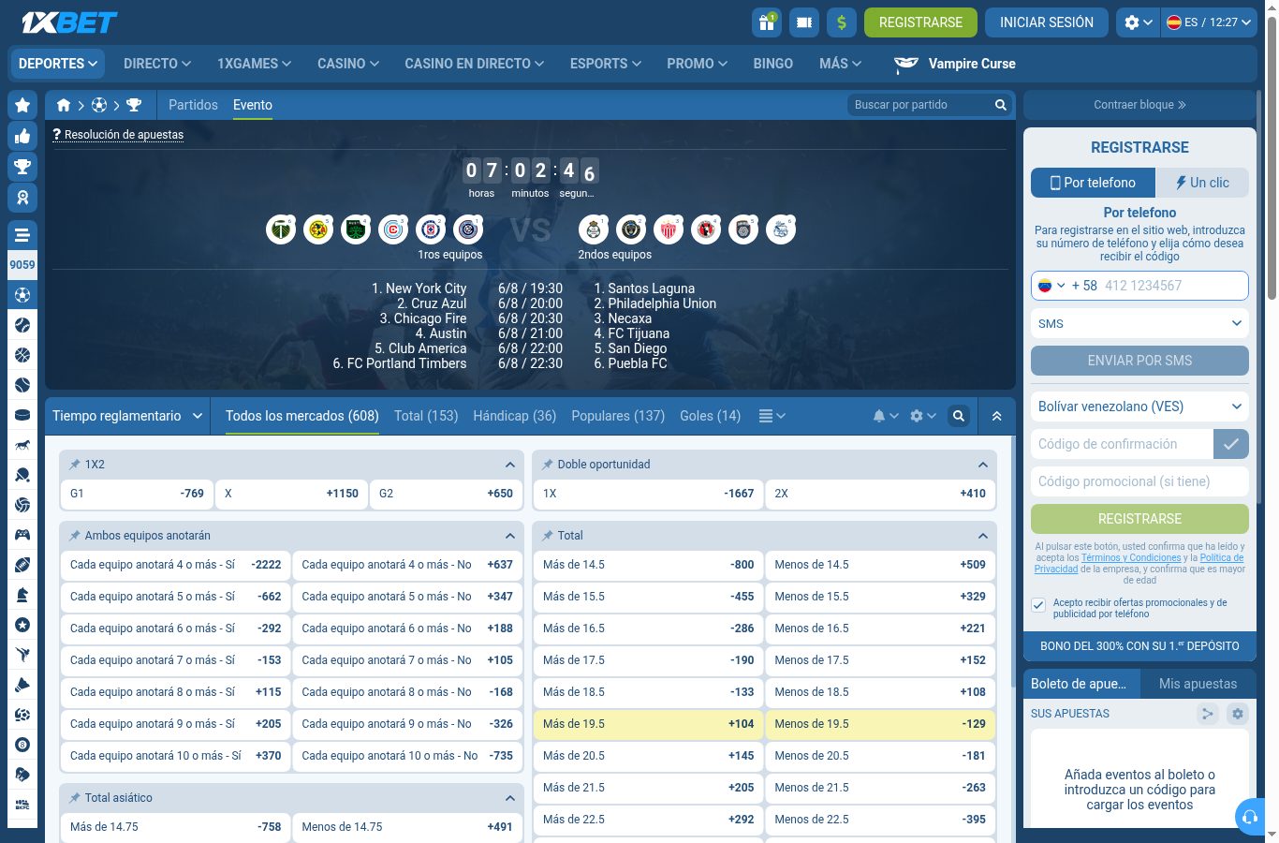Open the ES language and time selector
1279x843 pixels.
[1209, 22]
